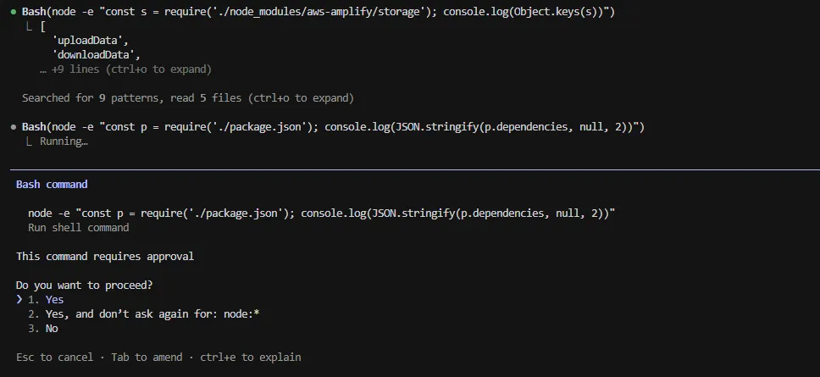Expand the 'Searched for 9 patterns' summary
The image size is (820, 377).
pos(188,98)
